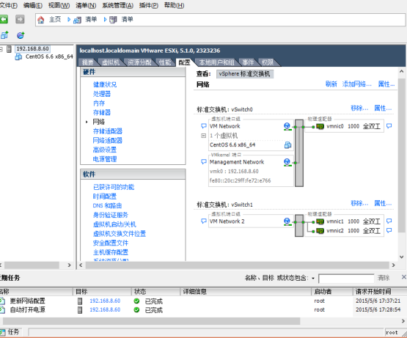Click the 添加网络... link
The width and height of the screenshot is (407, 338).
[x=357, y=84]
